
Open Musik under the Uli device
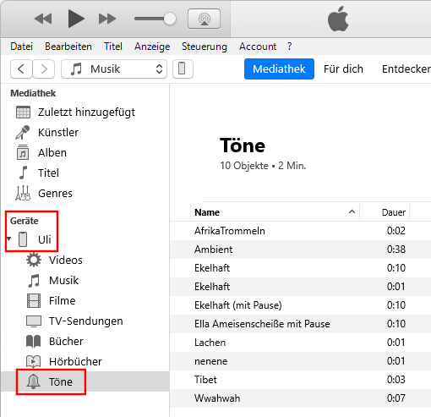tap(85, 280)
